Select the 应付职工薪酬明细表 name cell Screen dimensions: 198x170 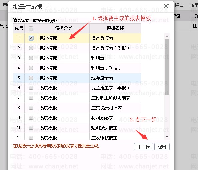[115, 98]
